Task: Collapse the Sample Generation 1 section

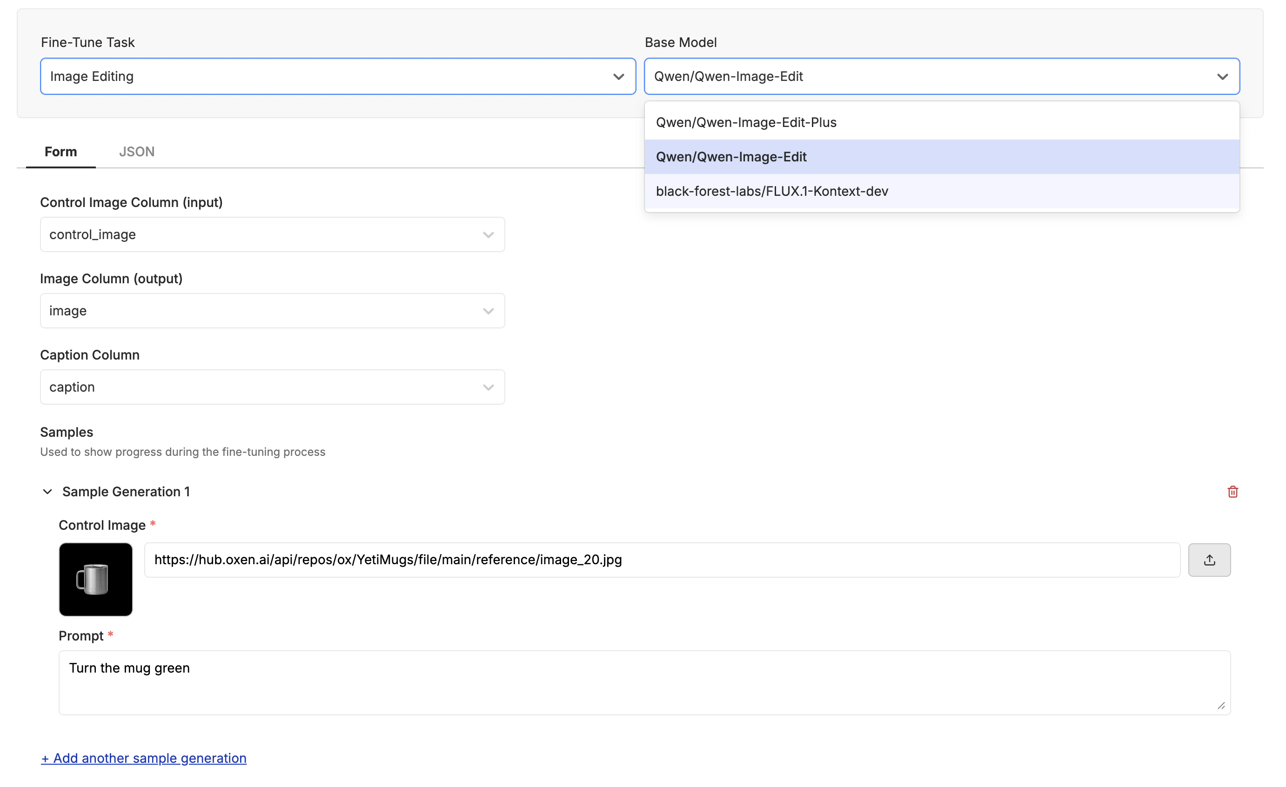Action: (47, 492)
